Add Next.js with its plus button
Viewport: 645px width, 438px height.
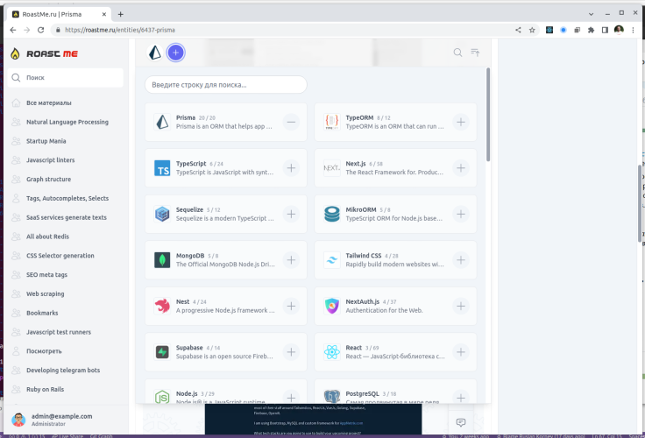click(461, 168)
